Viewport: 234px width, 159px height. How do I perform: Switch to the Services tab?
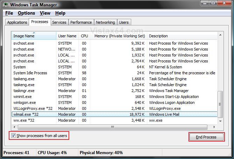pos(59,22)
